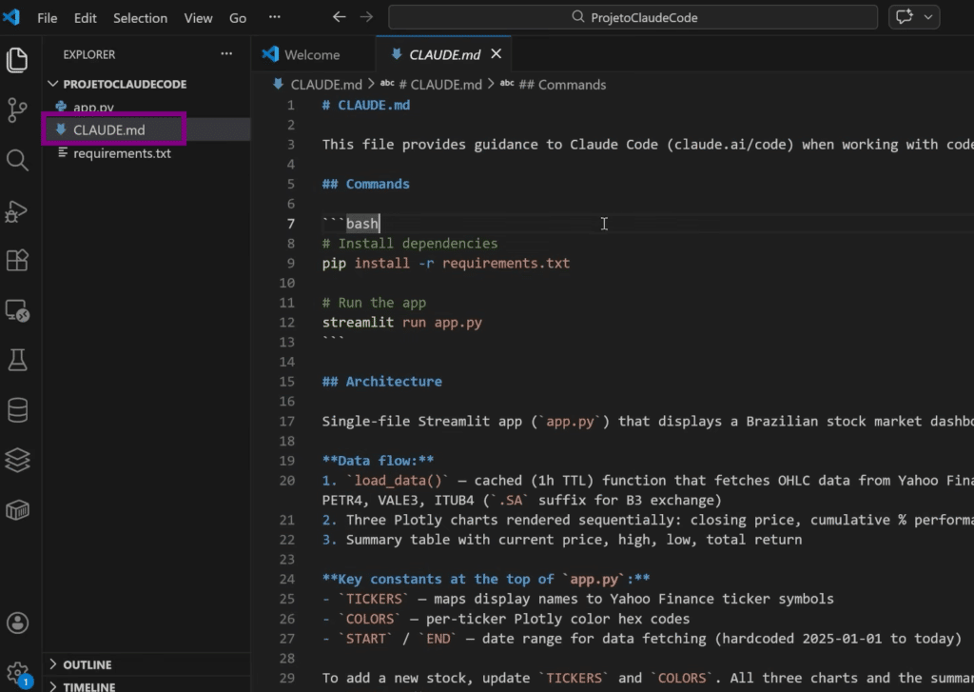974x692 pixels.
Task: Open the Copilot chat icon
Action: pos(905,17)
